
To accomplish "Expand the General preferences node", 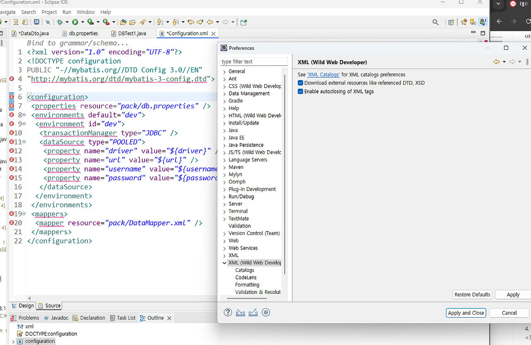I will click(x=224, y=71).
